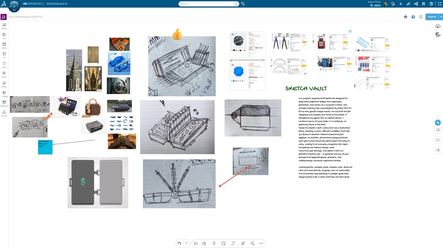Open the tags icon next to search
Viewport: 443px width, 249px height.
[243, 4]
